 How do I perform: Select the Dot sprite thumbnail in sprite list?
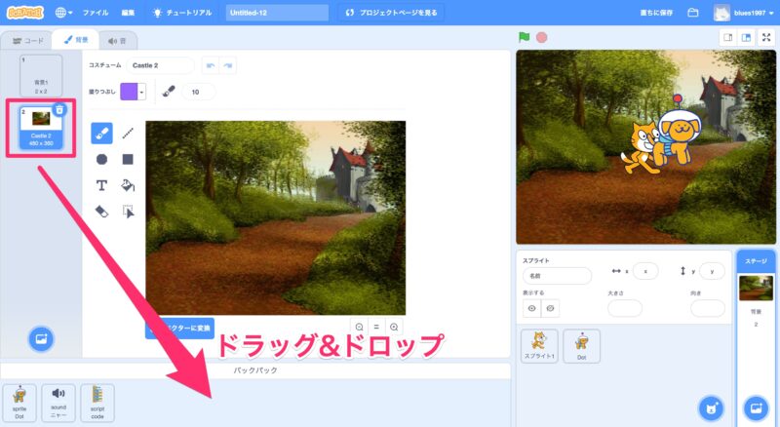pyautogui.click(x=582, y=346)
